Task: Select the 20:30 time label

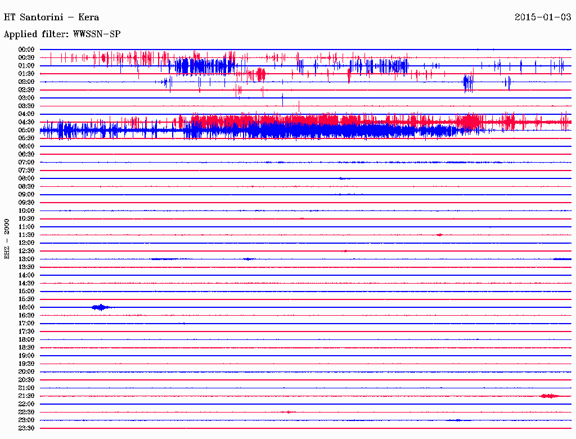Action: pos(26,380)
